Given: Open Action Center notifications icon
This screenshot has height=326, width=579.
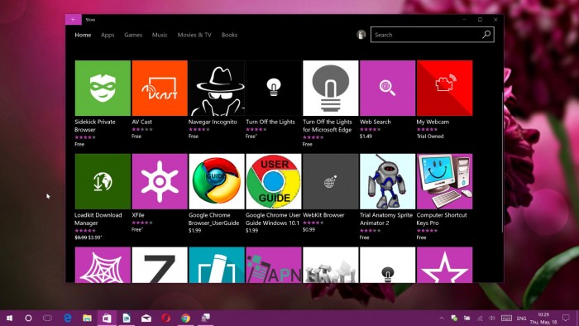Looking at the screenshot, I should click(566, 318).
